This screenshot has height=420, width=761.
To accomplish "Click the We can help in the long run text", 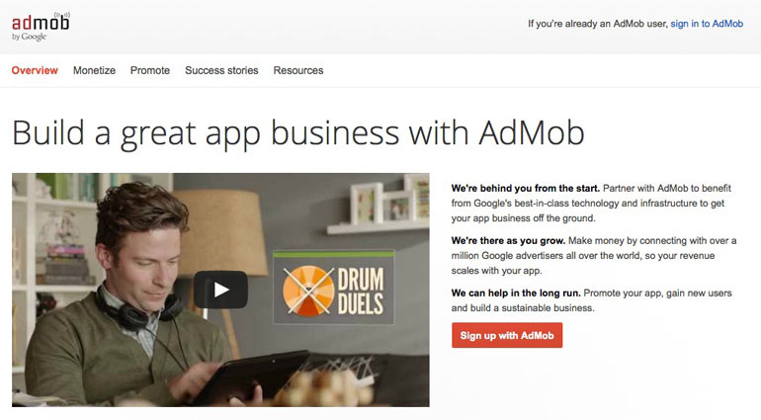I will tap(516, 293).
